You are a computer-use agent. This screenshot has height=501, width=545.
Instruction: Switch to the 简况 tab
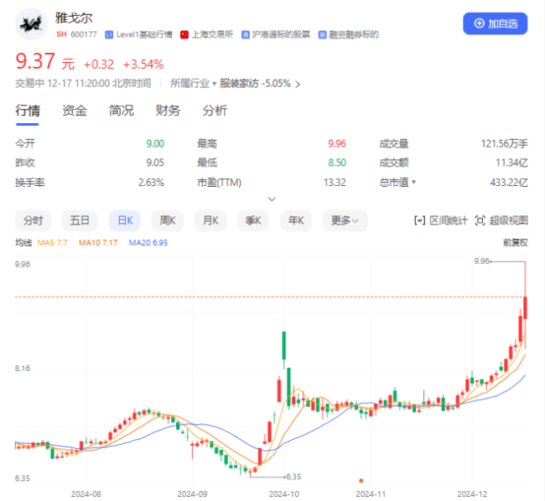coord(122,111)
